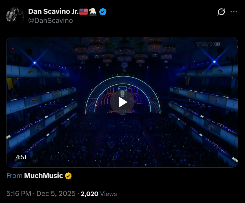Click the TSN watermark logo in video
This screenshot has width=245, height=203.
(208, 44)
